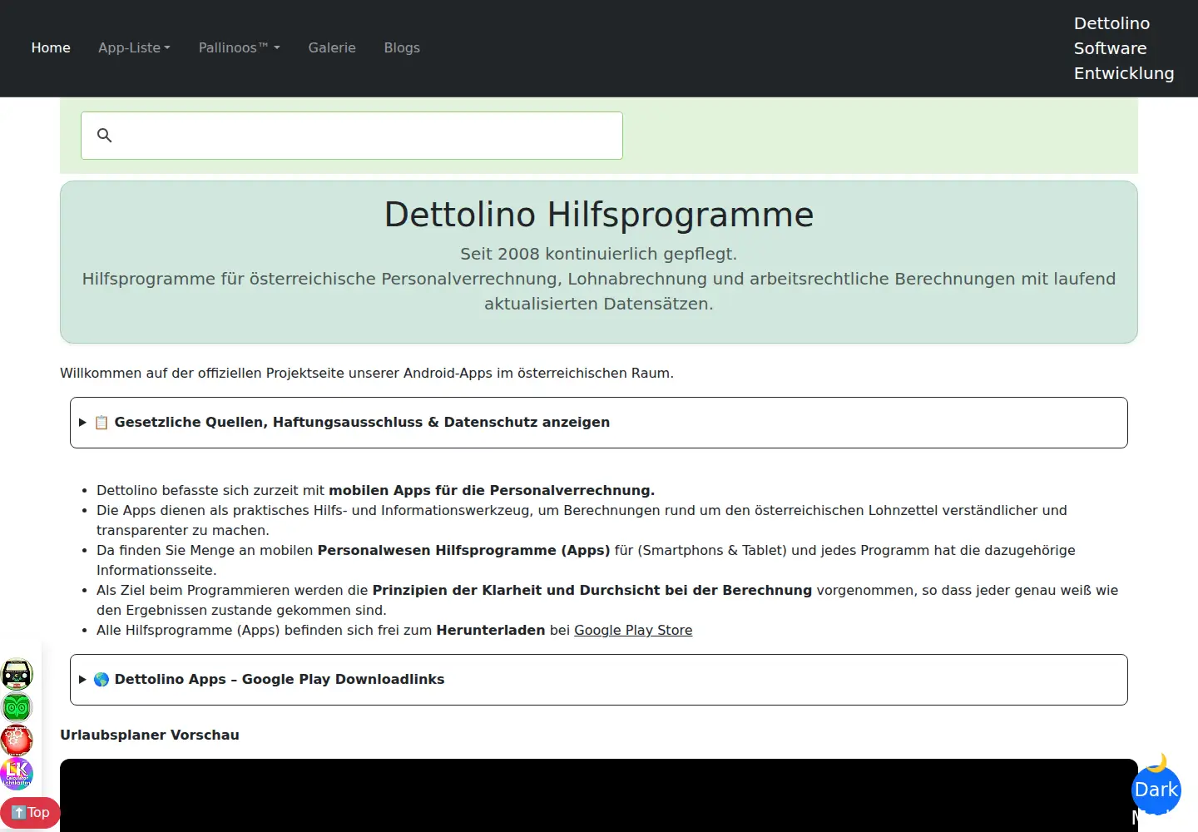Click the bold word 'Herunterladen'
The height and width of the screenshot is (832, 1198).
click(x=491, y=631)
